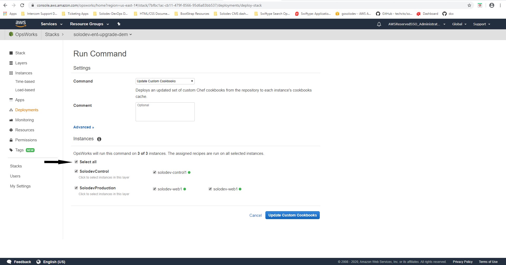506x265 pixels.
Task: Click the language globe icon
Action: 39,262
